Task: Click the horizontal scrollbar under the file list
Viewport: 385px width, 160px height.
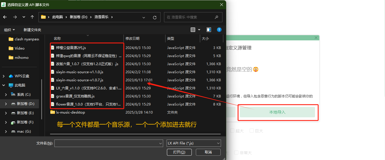Action: (x=135, y=134)
